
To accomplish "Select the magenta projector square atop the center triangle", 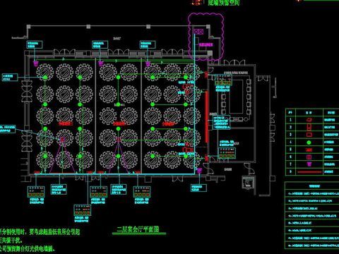I will pyautogui.click(x=119, y=139).
